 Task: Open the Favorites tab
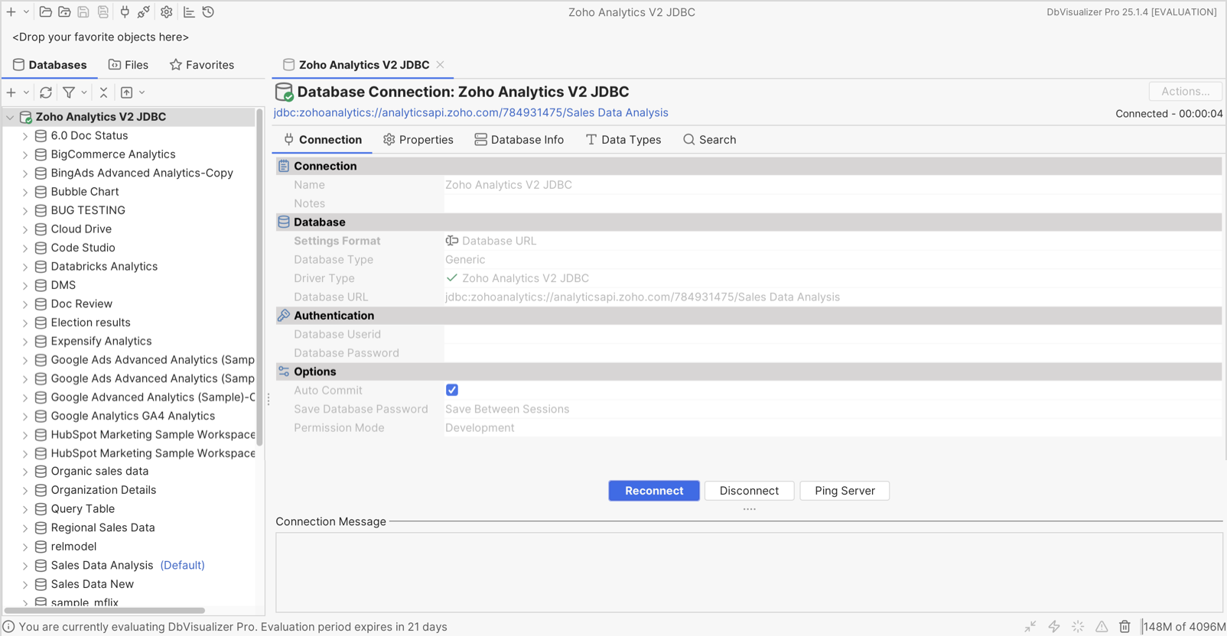[x=202, y=65]
